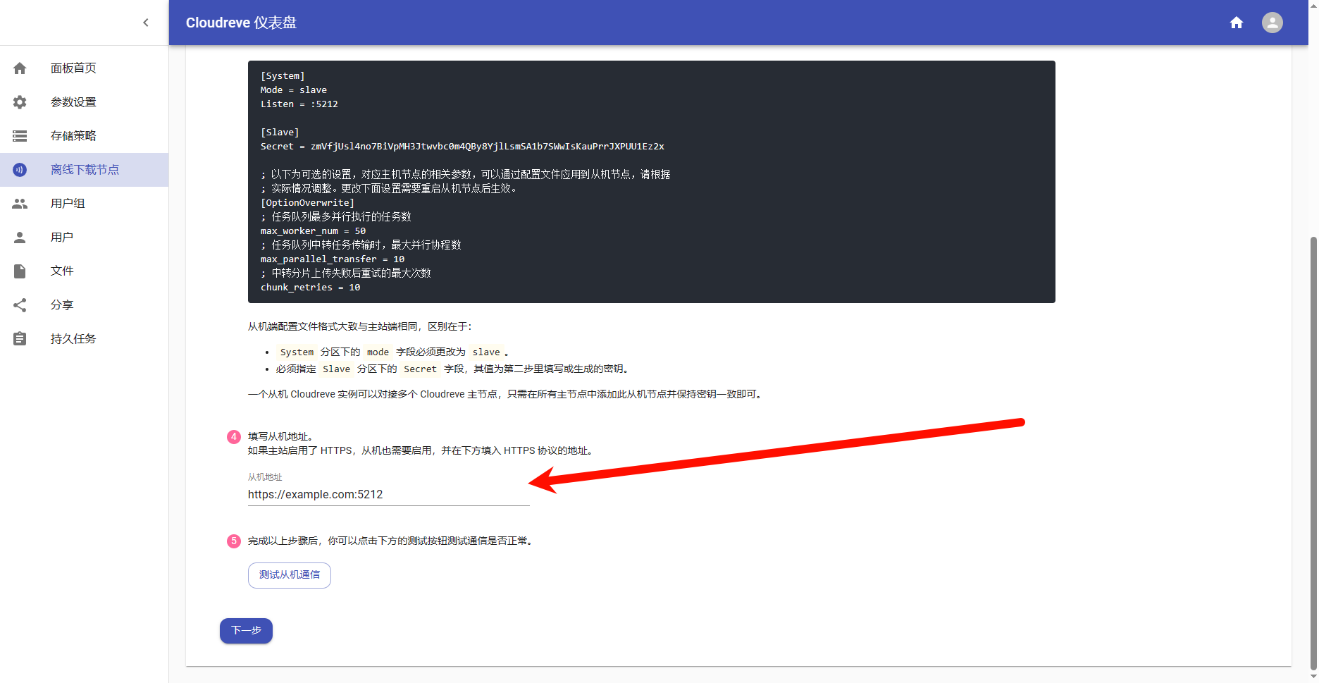This screenshot has width=1319, height=683.
Task: Collapse the sidebar with the chevron arrow
Action: pos(146,23)
